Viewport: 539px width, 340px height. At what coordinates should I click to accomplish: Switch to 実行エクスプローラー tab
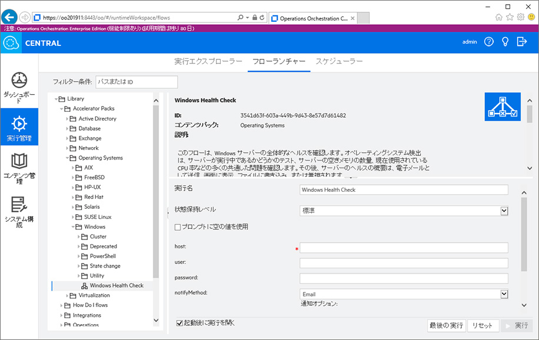208,61
